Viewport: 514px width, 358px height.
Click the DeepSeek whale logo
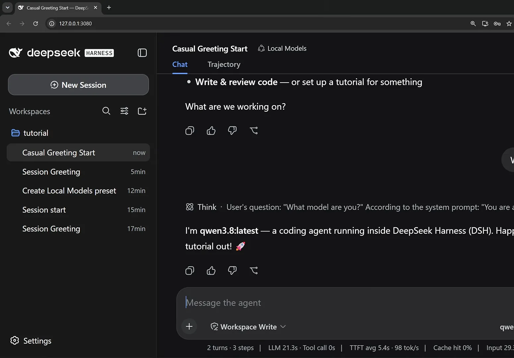pyautogui.click(x=16, y=53)
